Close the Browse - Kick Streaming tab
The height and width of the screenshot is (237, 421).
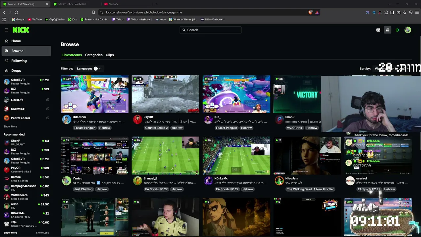click(x=47, y=4)
